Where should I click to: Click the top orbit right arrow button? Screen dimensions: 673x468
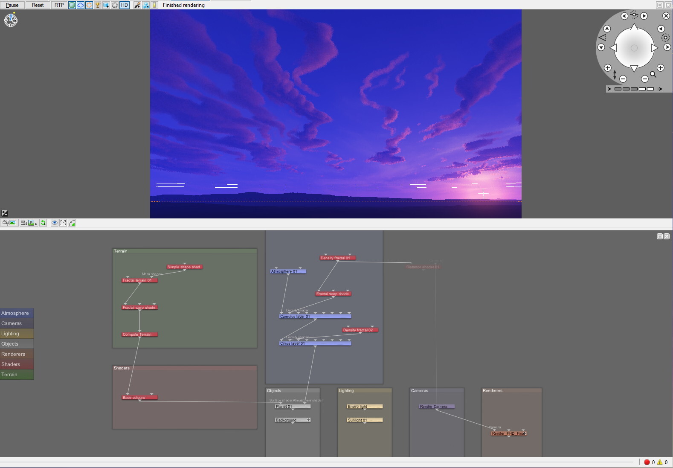644,16
